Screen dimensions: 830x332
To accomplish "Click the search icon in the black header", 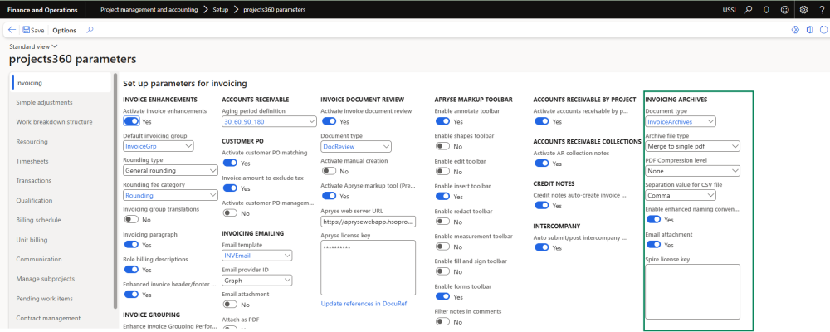I will coord(748,10).
